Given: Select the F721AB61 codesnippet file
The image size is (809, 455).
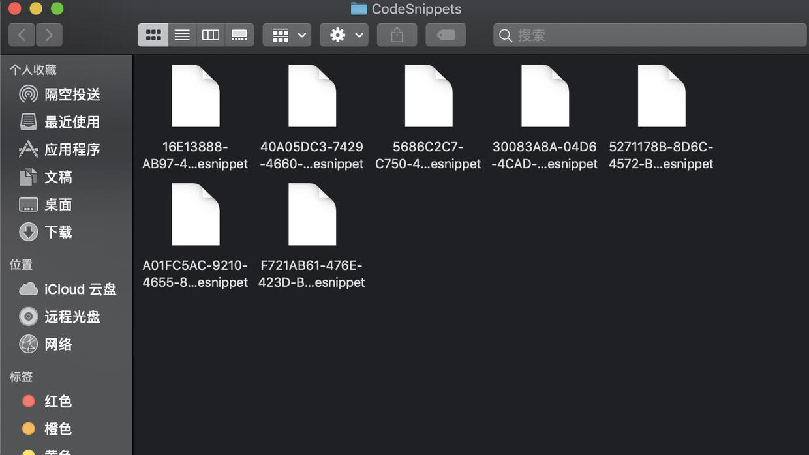Looking at the screenshot, I should (x=312, y=237).
